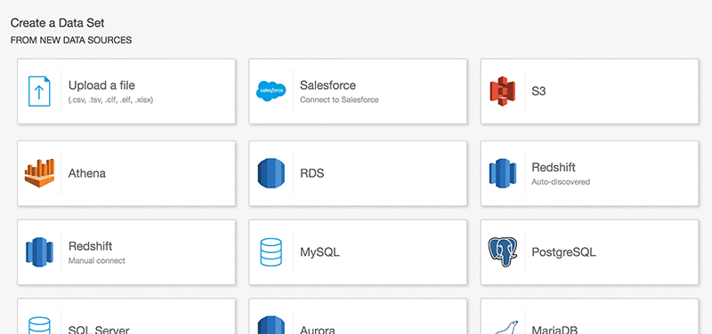
Task: Click the Redshift Manual connect icon
Action: [x=39, y=252]
